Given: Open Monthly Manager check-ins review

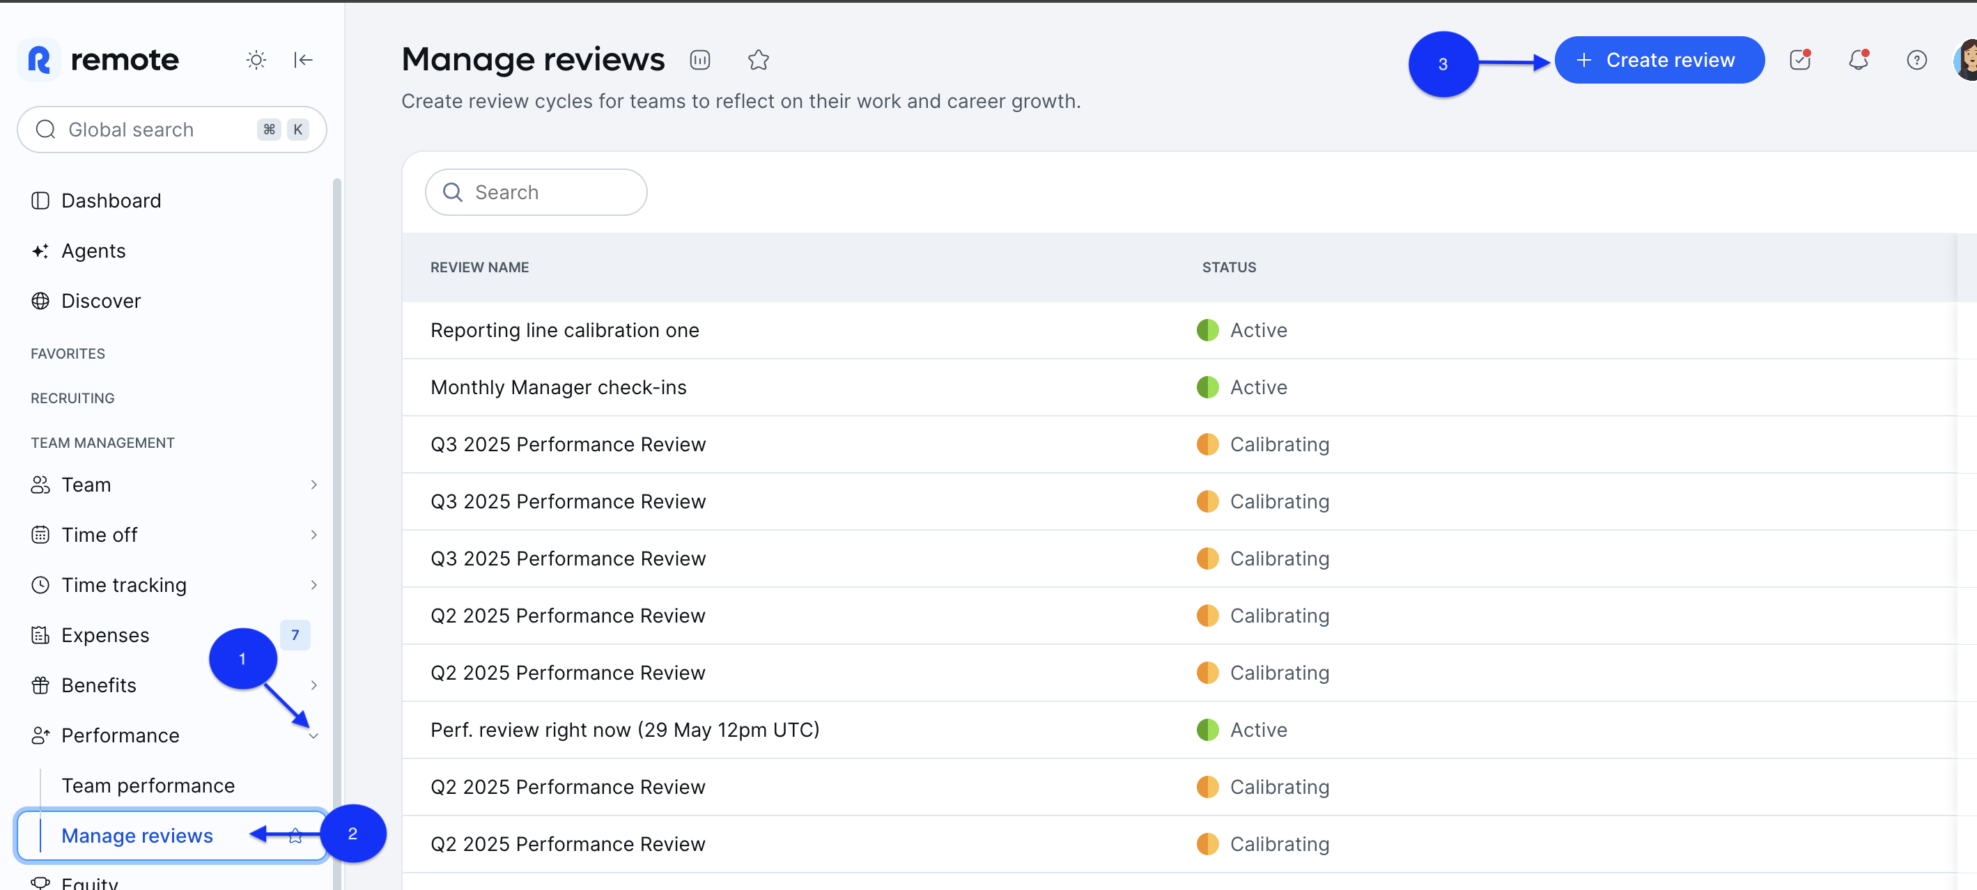Looking at the screenshot, I should point(558,387).
